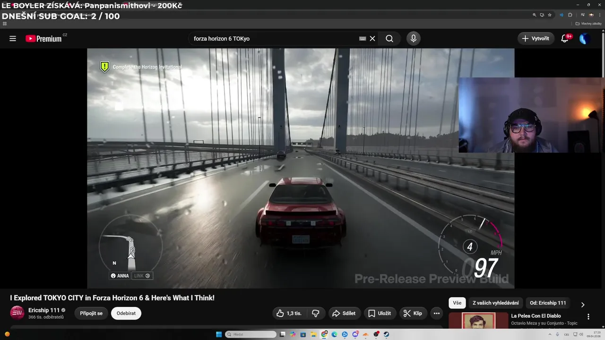Open the YouTube account avatar menu
605x340 pixels.
click(x=585, y=39)
